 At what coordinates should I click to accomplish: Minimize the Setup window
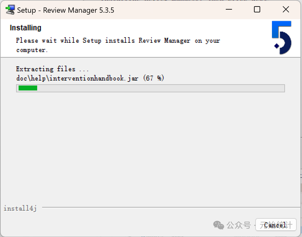coord(228,10)
